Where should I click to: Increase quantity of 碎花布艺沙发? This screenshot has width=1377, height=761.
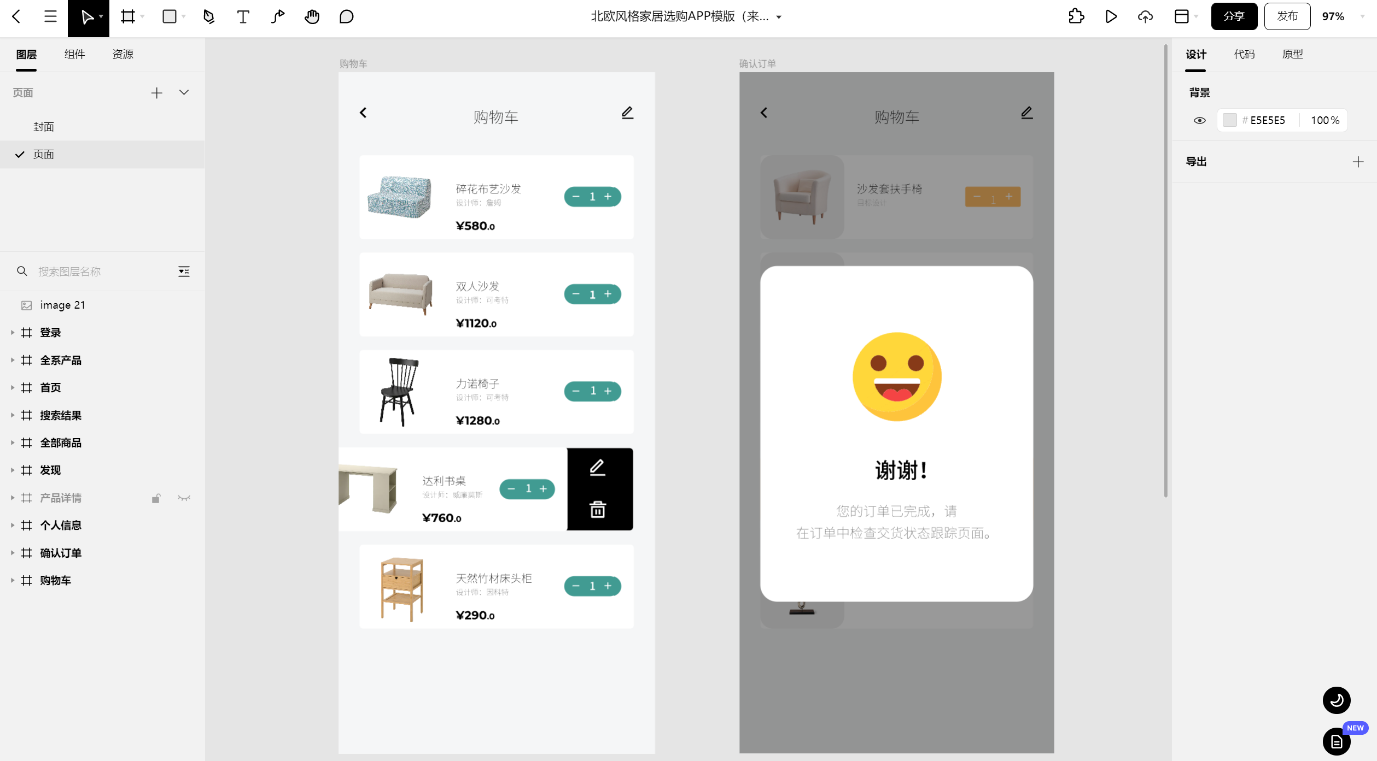[x=608, y=197]
